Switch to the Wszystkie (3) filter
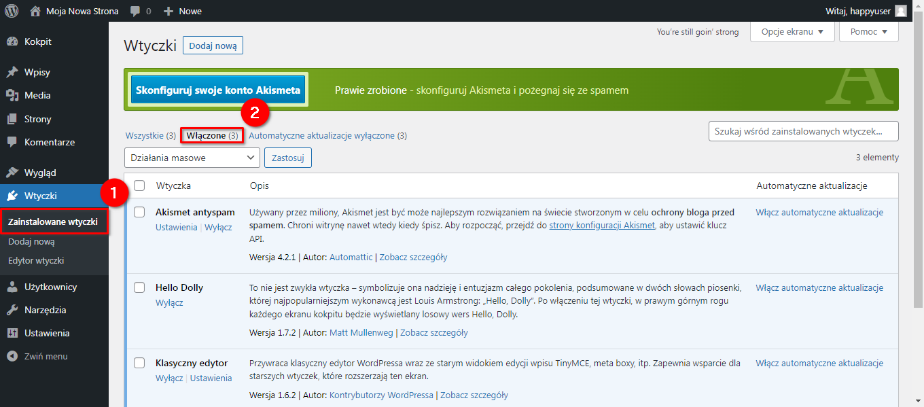This screenshot has width=924, height=407. coord(151,135)
